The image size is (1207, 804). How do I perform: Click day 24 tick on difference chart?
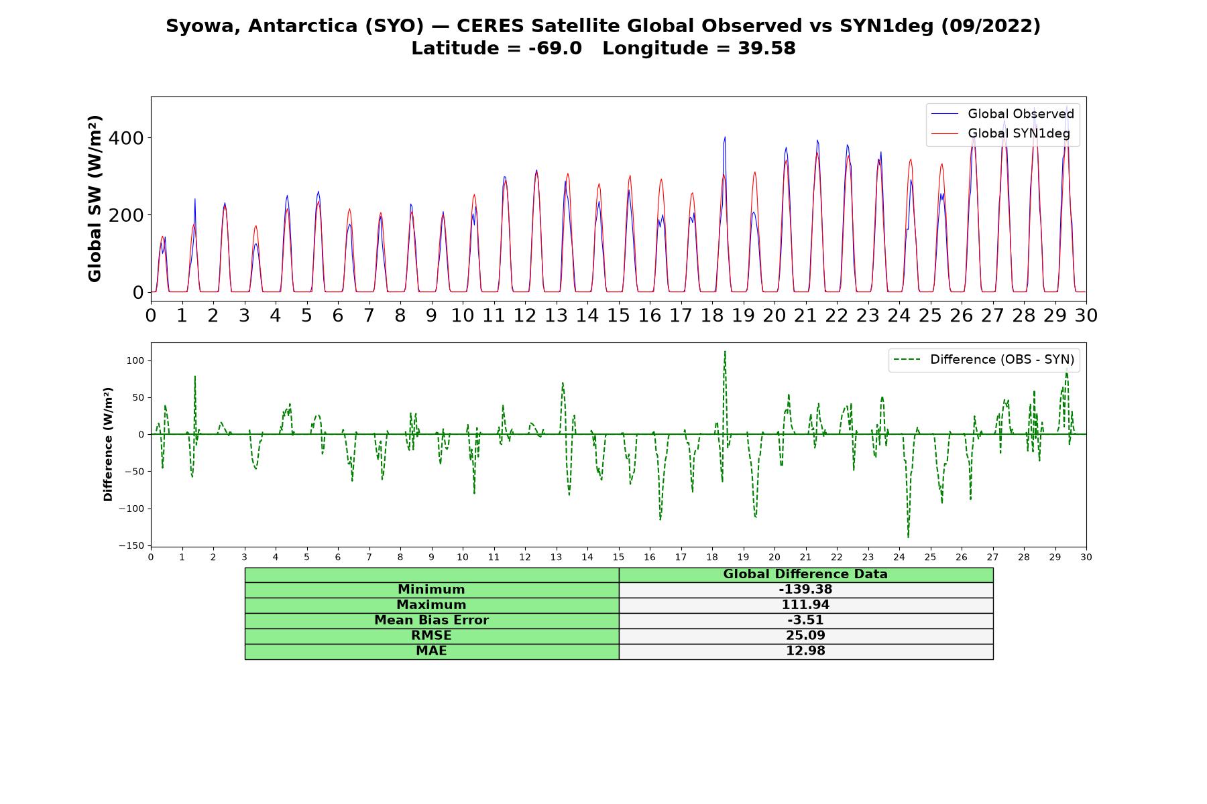899,557
